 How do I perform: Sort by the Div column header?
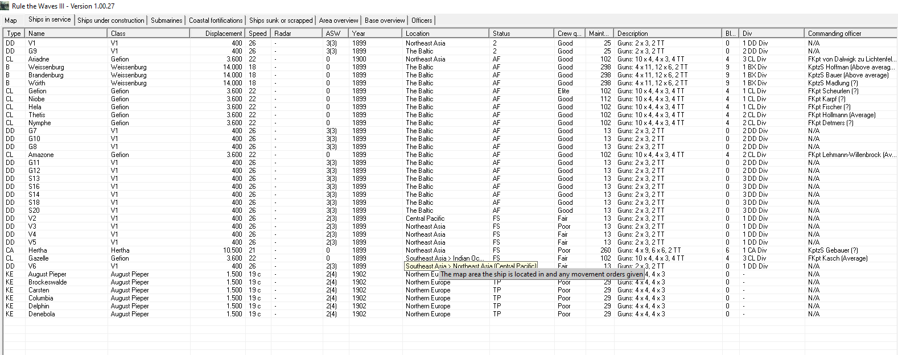click(x=772, y=34)
